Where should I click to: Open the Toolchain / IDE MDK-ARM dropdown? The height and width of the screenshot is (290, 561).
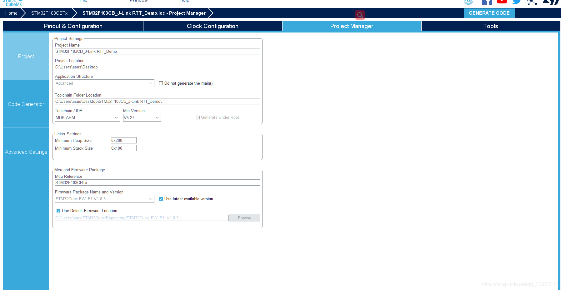[x=87, y=117]
